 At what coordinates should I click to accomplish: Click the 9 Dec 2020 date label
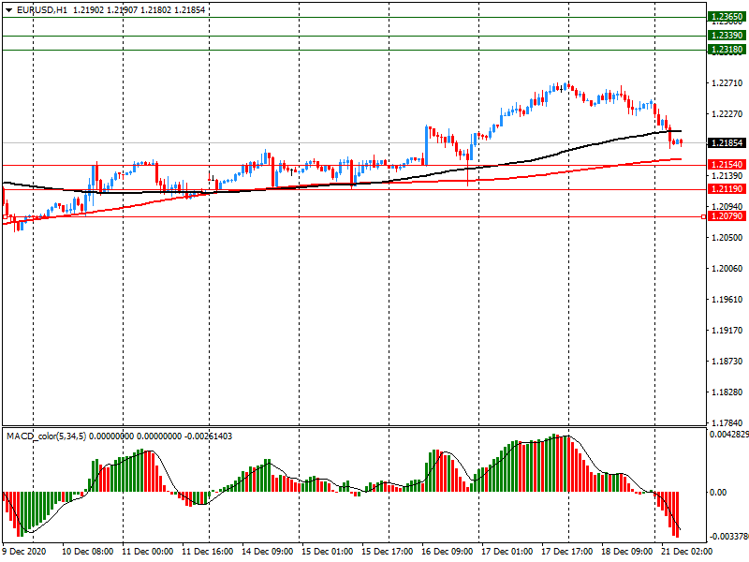(24, 552)
